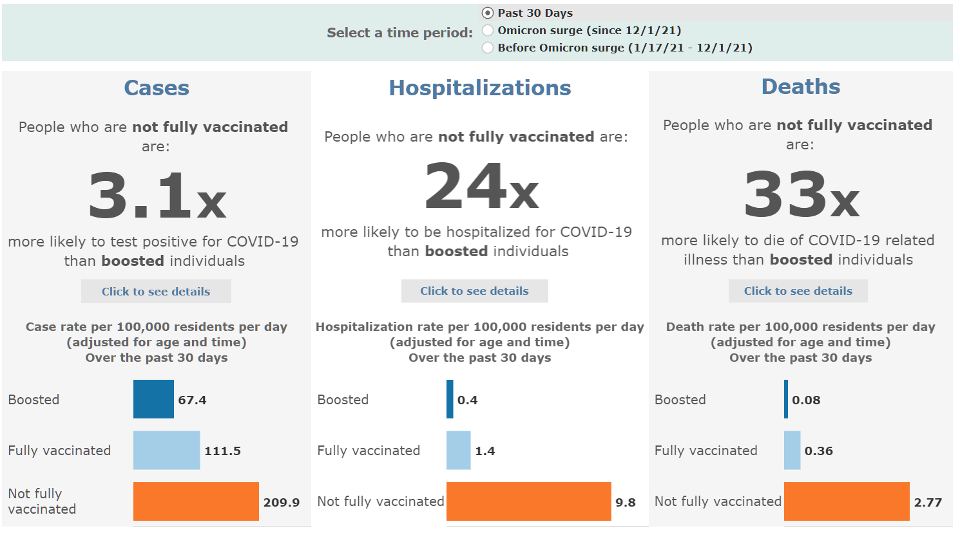Select the Past 30 Days radio button
Screen dimensions: 960x533
(488, 13)
